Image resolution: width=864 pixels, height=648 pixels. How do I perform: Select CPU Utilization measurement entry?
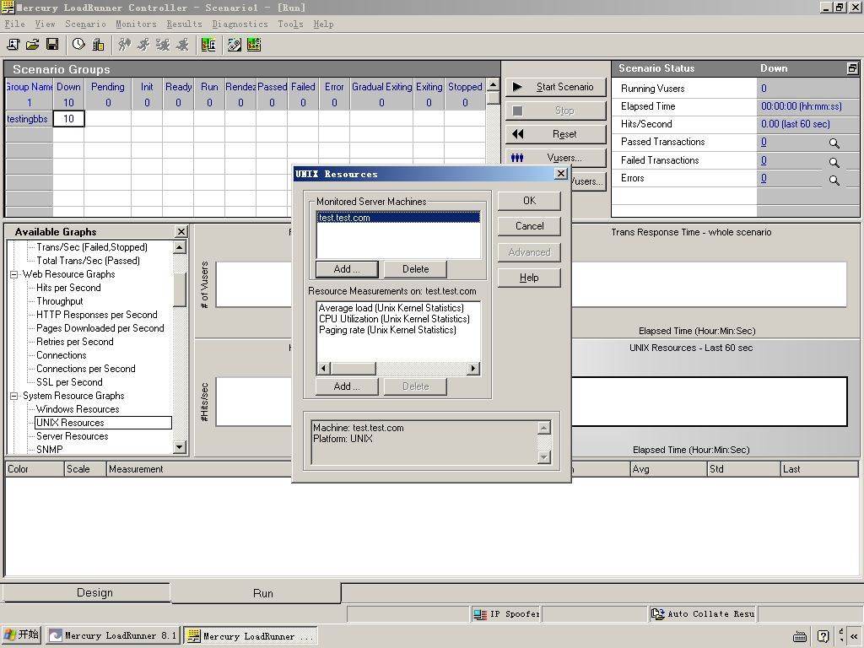tap(394, 319)
